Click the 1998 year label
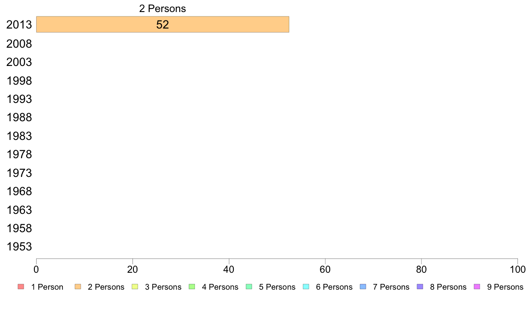 click(x=19, y=81)
